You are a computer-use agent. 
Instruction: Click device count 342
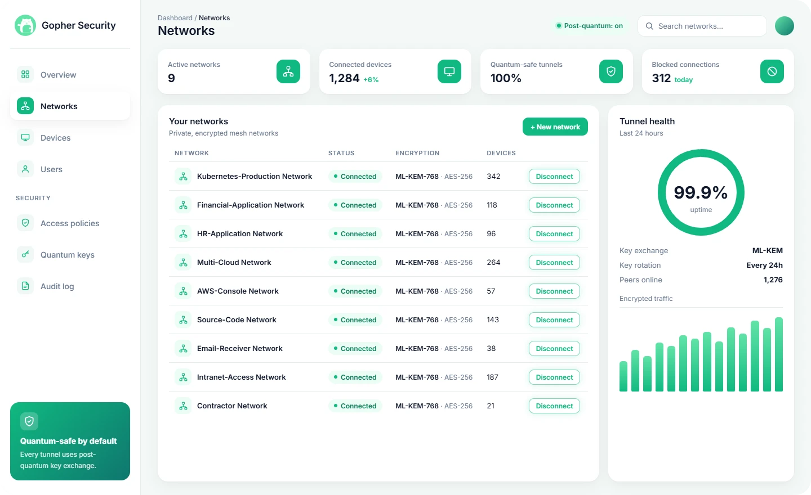pos(493,176)
